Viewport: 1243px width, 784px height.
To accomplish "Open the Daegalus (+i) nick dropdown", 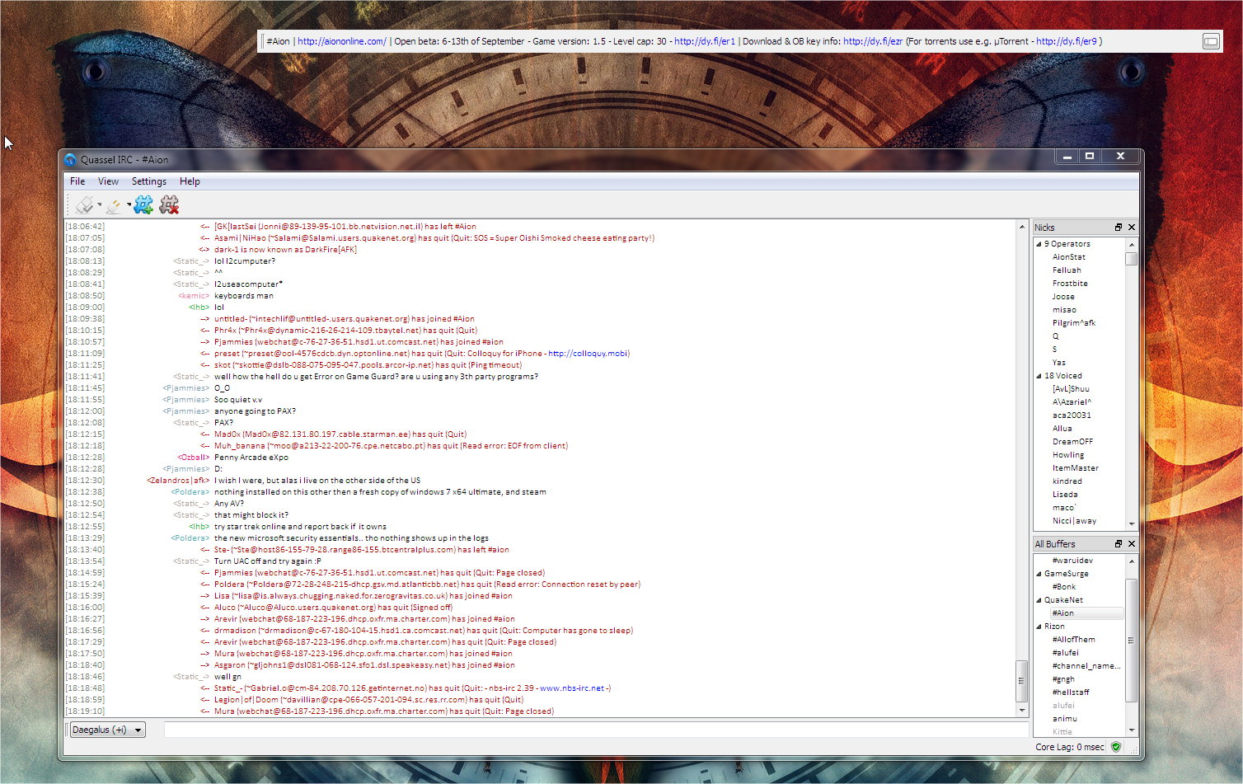I will (106, 730).
